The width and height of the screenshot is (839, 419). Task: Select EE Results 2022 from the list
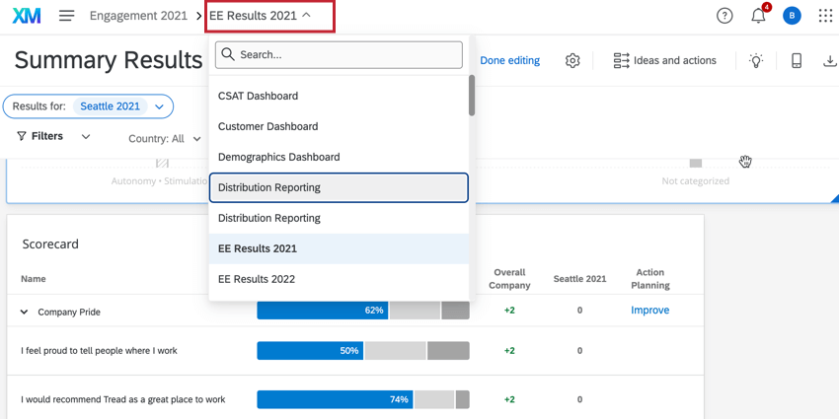257,279
